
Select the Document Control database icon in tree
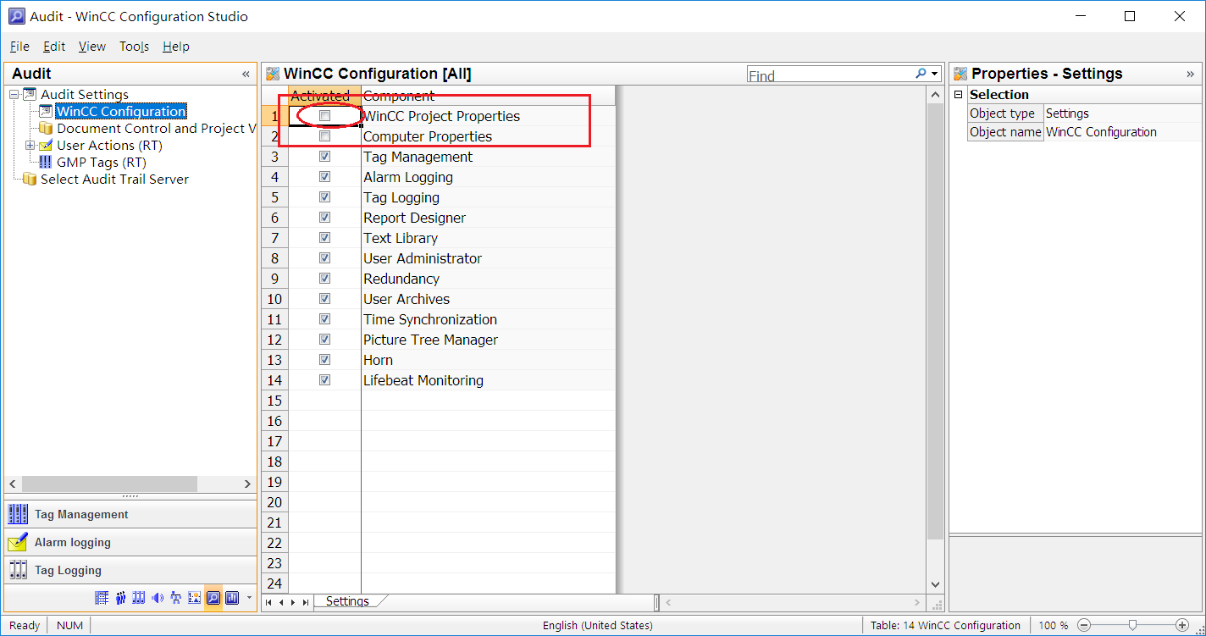(46, 128)
